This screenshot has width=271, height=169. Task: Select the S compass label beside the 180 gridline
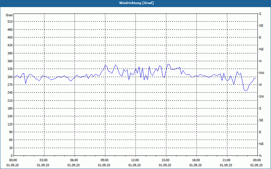tap(260, 108)
